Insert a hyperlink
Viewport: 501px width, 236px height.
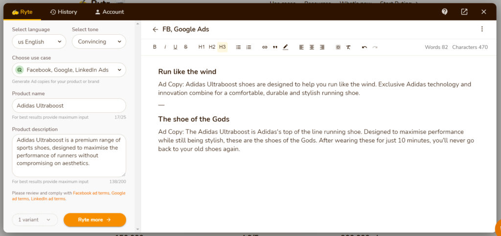click(x=265, y=47)
